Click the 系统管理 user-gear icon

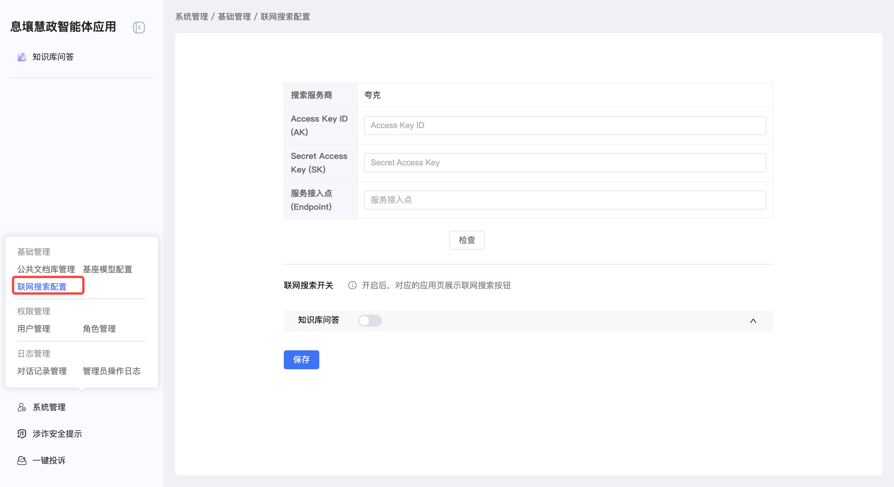tap(22, 407)
